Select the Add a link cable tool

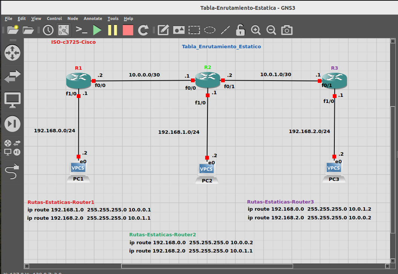pos(12,171)
